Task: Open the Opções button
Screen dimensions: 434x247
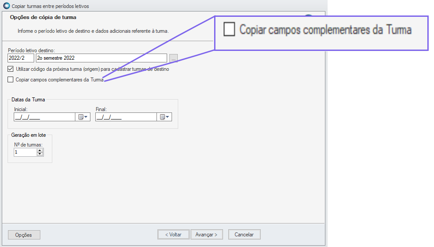Action: [24, 235]
